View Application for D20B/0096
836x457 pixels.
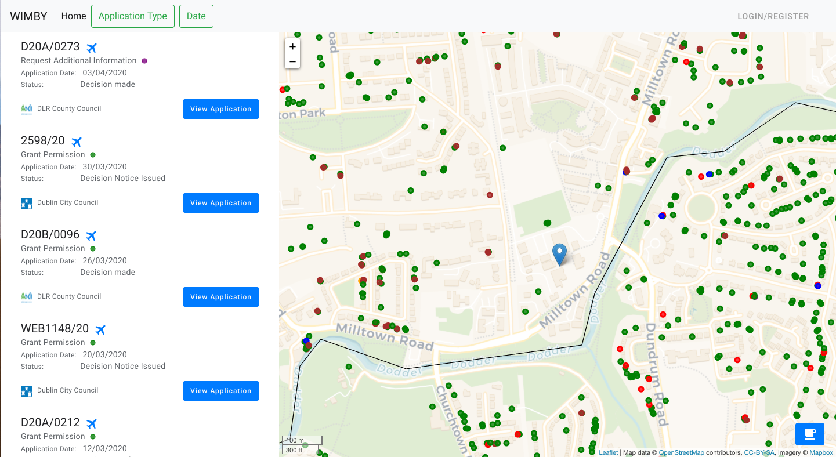(x=220, y=297)
